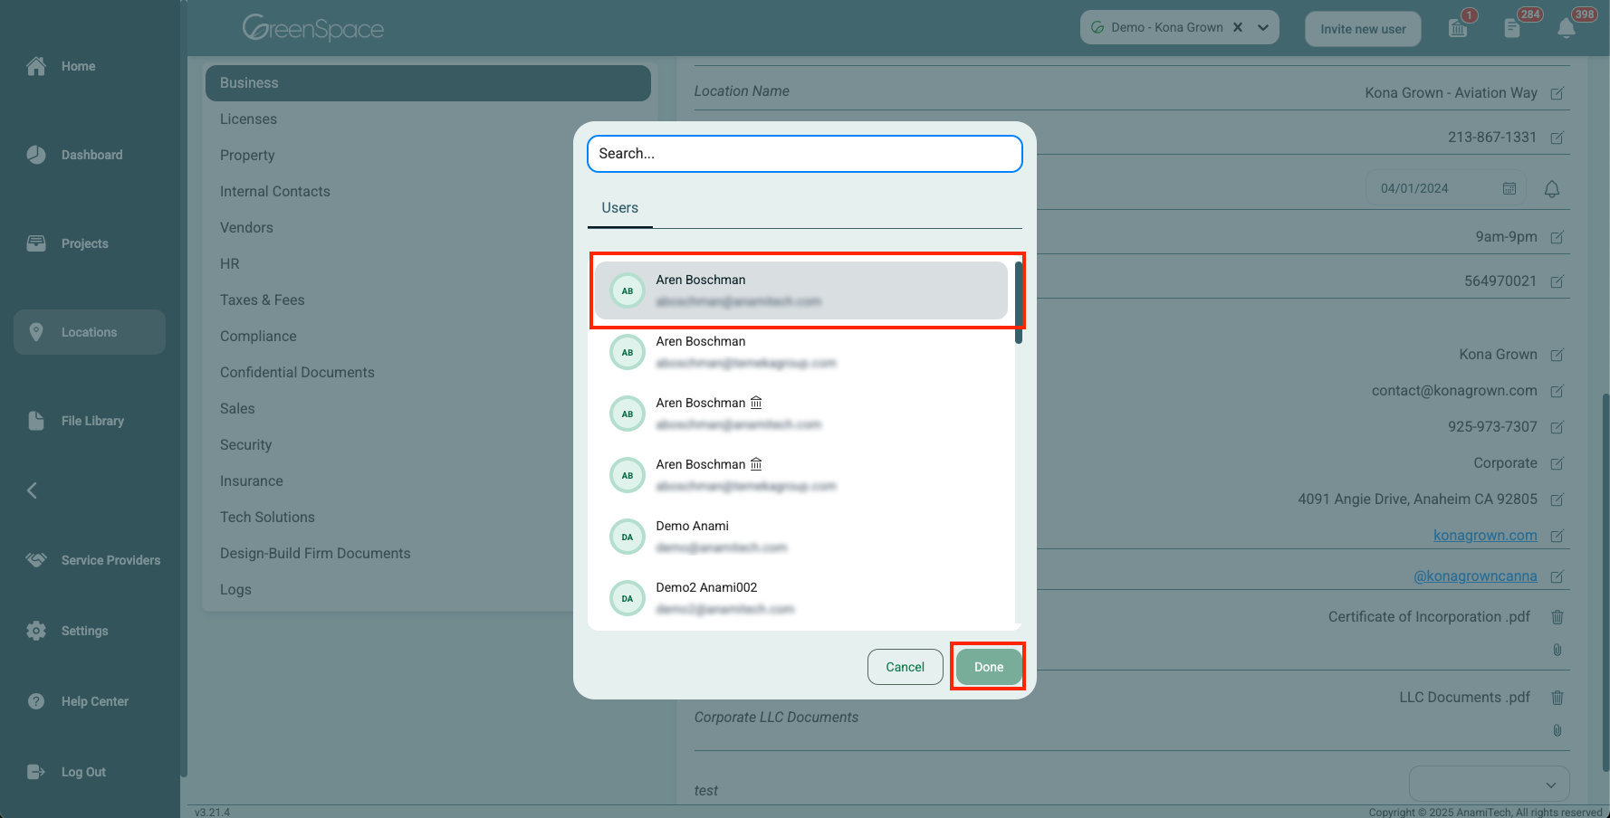Image resolution: width=1610 pixels, height=818 pixels.
Task: Open Dashboard in the sidebar
Action: [74, 155]
